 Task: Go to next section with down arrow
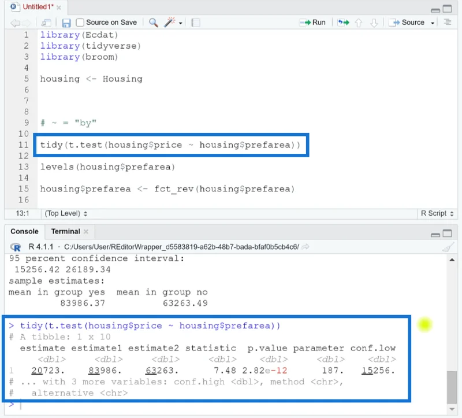coord(374,23)
